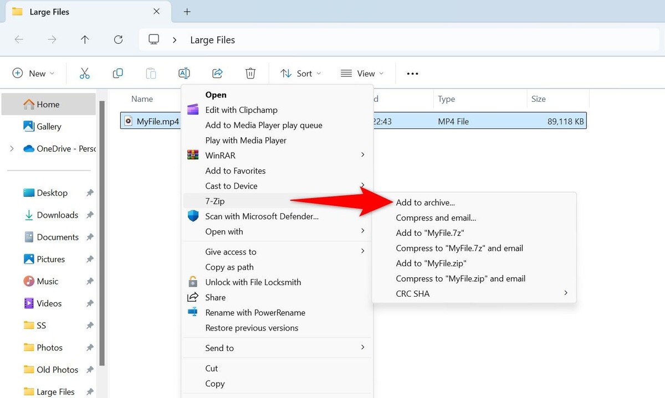Expand the address bar path chevron

coord(175,40)
